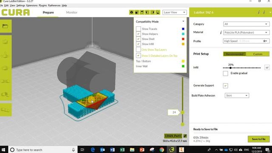Switch Print Setup to Custom
Image resolution: width=272 pixels, height=153 pixels.
point(258,54)
